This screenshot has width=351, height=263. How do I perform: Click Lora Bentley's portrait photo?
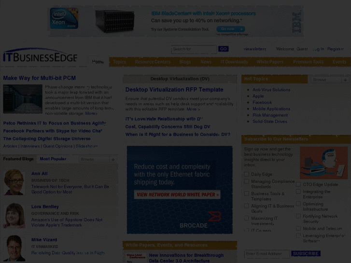click(14, 215)
